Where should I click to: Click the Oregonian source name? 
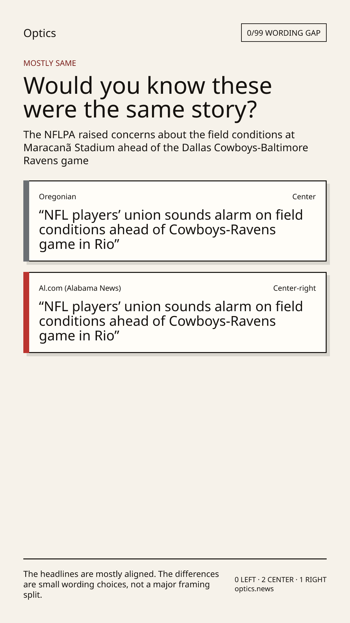tap(57, 197)
